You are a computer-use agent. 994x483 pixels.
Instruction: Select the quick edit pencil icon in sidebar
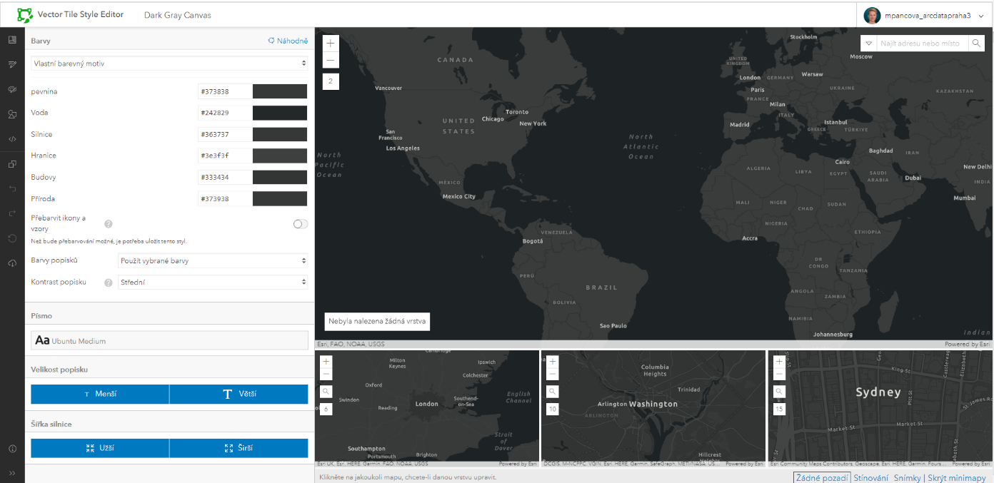12,64
